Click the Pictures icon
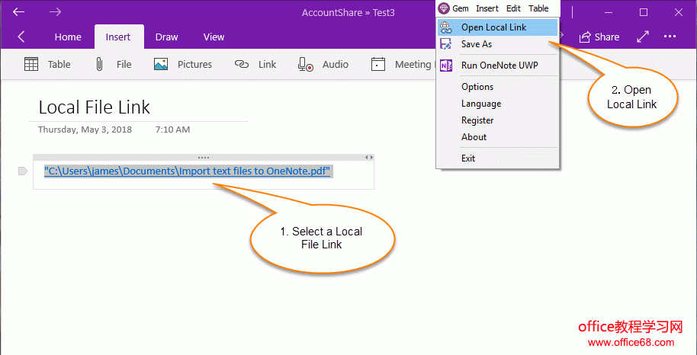This screenshot has height=355, width=697. (161, 65)
